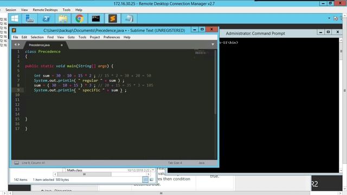Viewport: 347px width, 195px height.
Task: Place cursor in 'regular' println line
Action: pyautogui.click(x=79, y=81)
